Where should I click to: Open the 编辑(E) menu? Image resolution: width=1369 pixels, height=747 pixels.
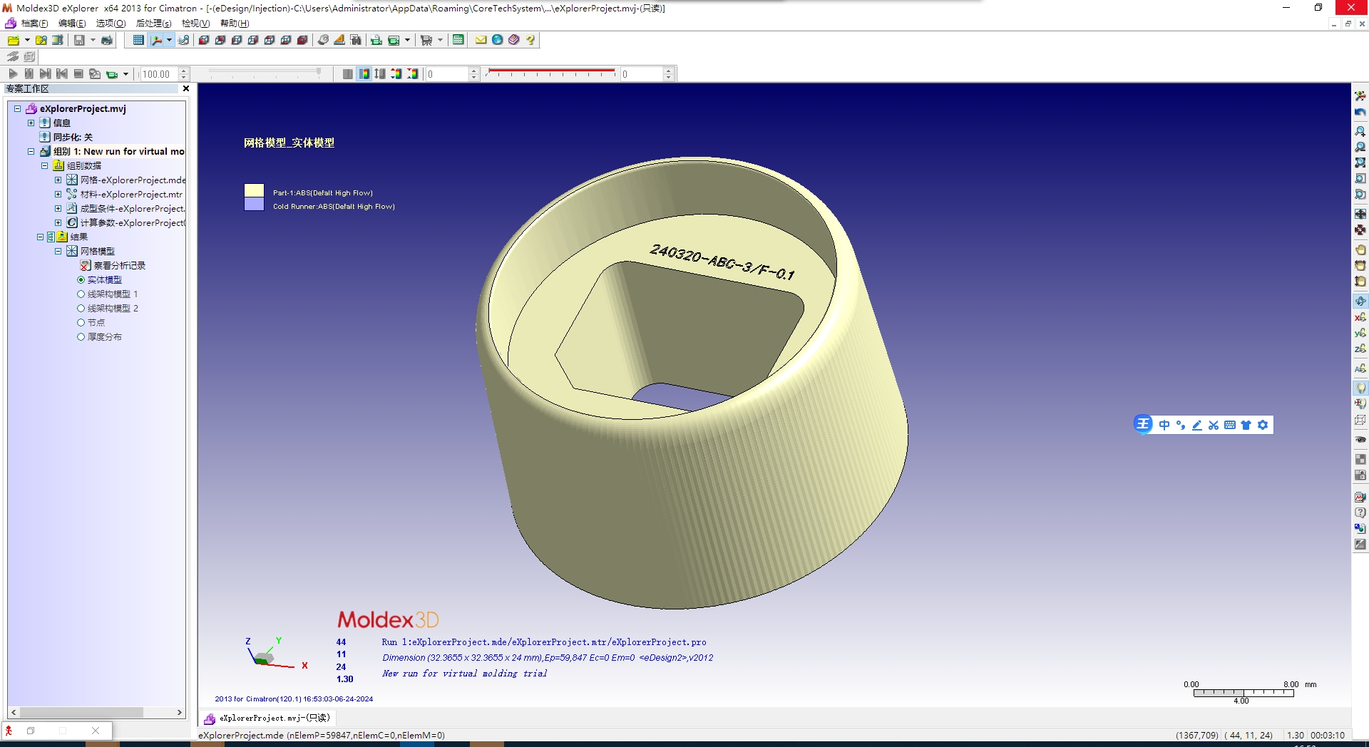[x=72, y=24]
